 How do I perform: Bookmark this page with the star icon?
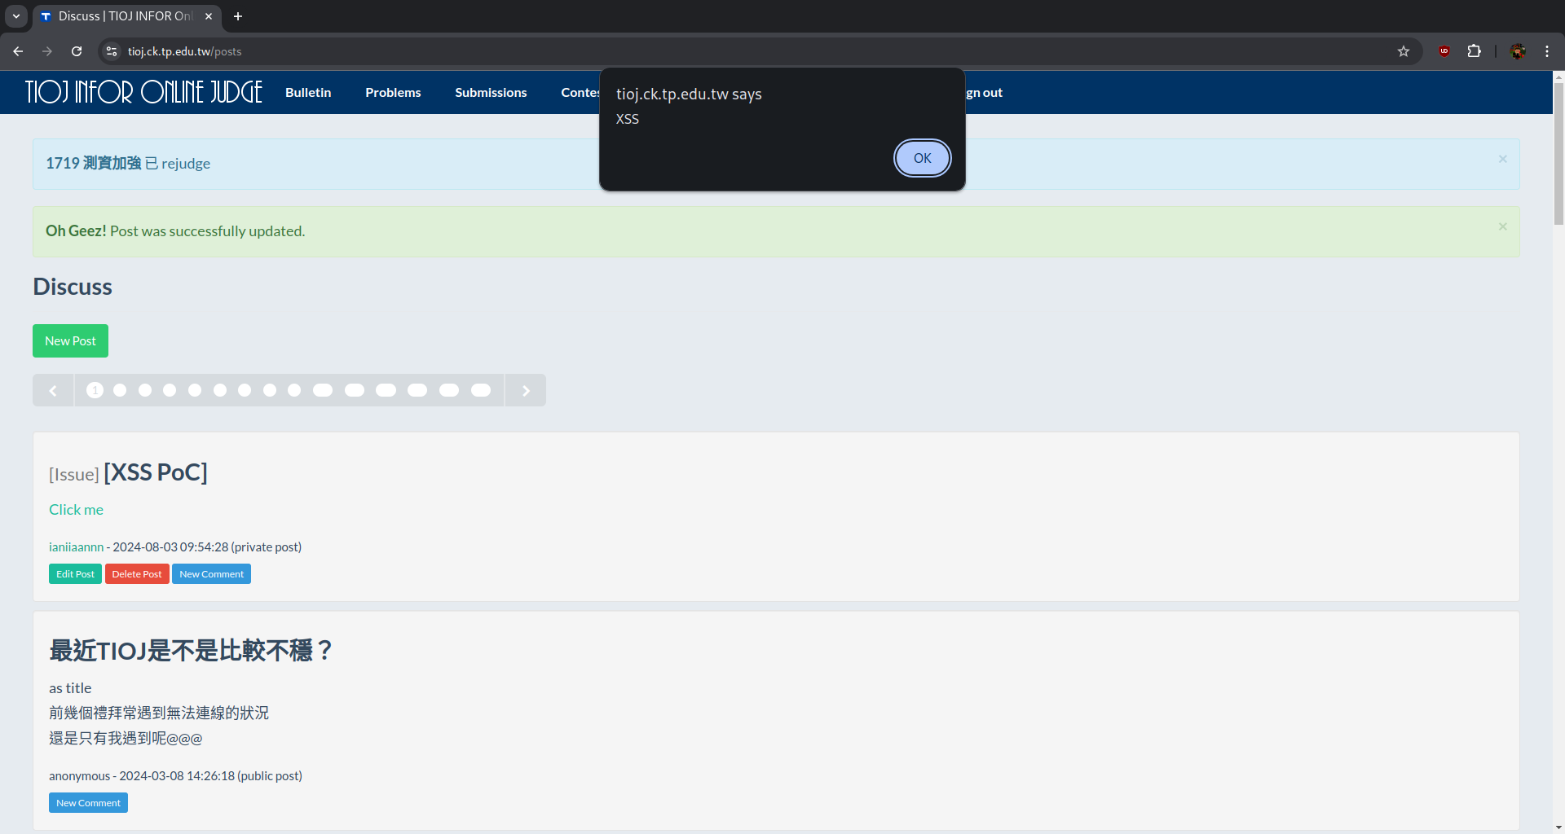pos(1404,51)
